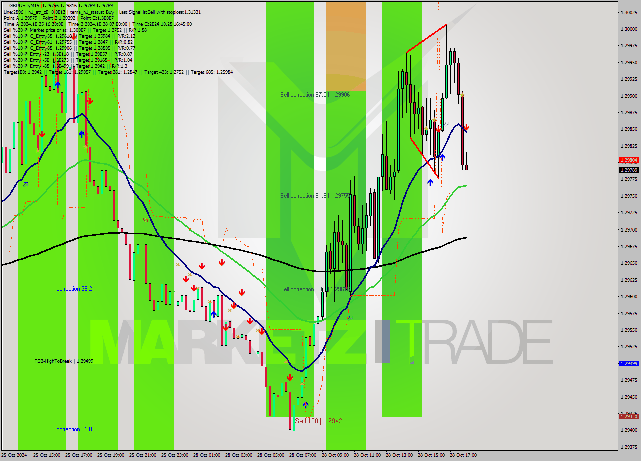Image resolution: width=641 pixels, height=461 pixels.
Task: Click the '28 Oct 13:00' time axis label
Action: 399,455
